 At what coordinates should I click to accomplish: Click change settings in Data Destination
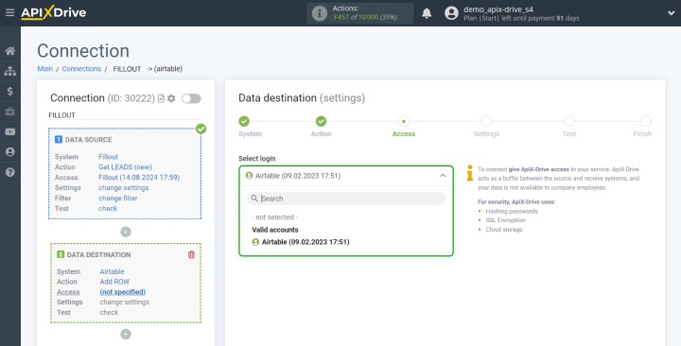click(x=125, y=302)
